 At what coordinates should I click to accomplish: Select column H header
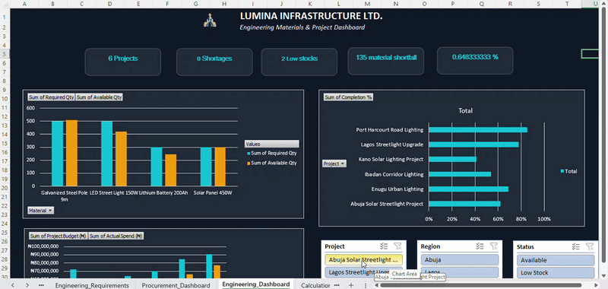click(224, 4)
